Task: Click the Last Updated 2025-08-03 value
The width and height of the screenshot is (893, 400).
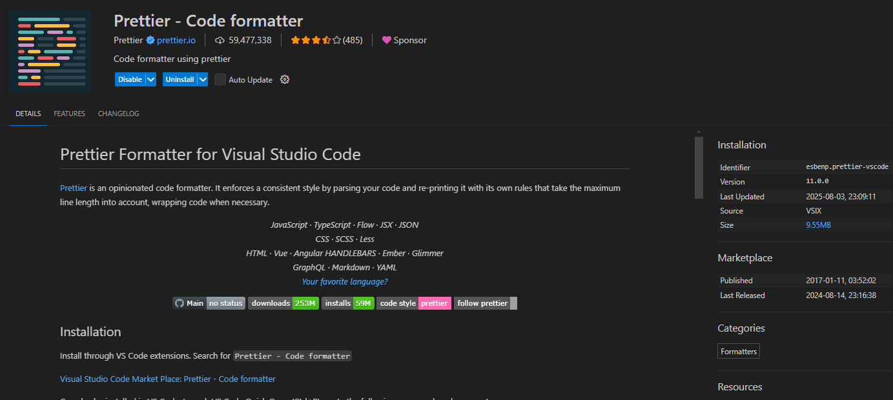Action: click(841, 197)
